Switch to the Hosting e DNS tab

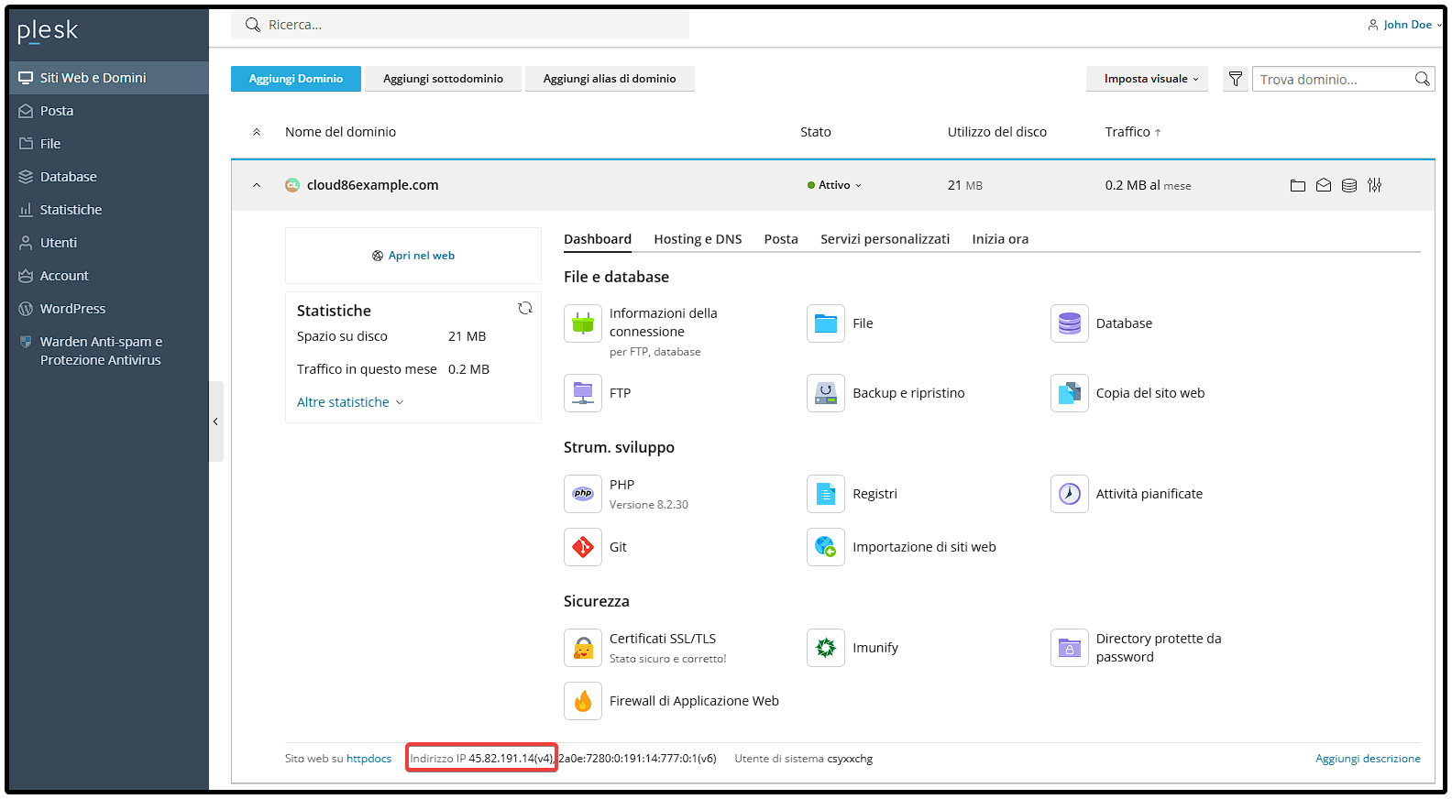coord(698,239)
